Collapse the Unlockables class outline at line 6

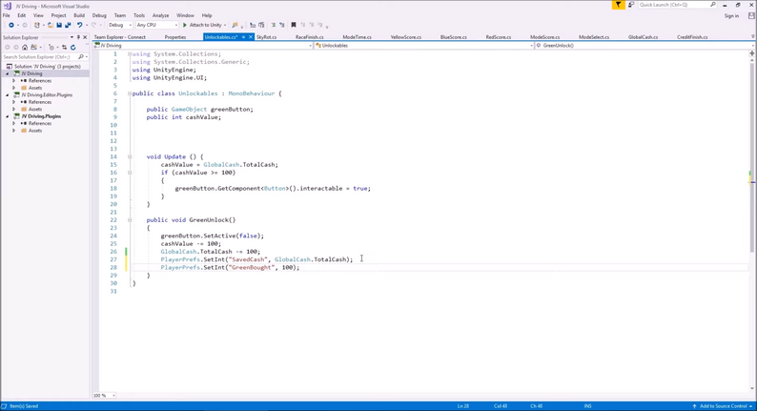click(130, 93)
